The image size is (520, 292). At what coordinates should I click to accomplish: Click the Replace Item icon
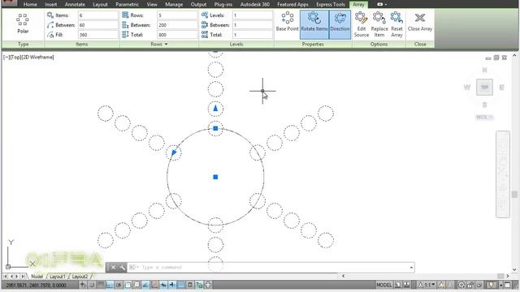[379, 18]
